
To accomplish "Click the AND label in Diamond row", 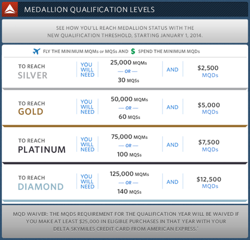I will (173, 182).
